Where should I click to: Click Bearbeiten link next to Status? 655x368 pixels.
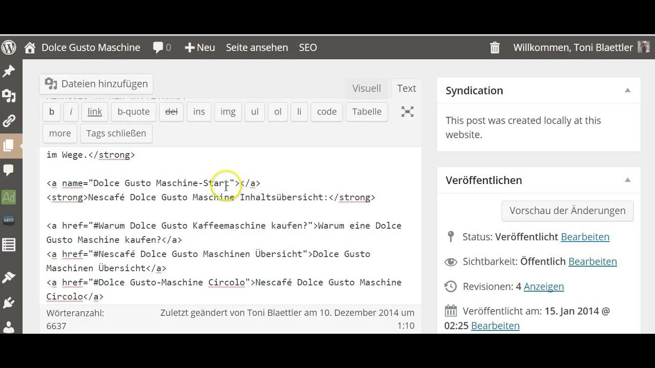coord(585,237)
